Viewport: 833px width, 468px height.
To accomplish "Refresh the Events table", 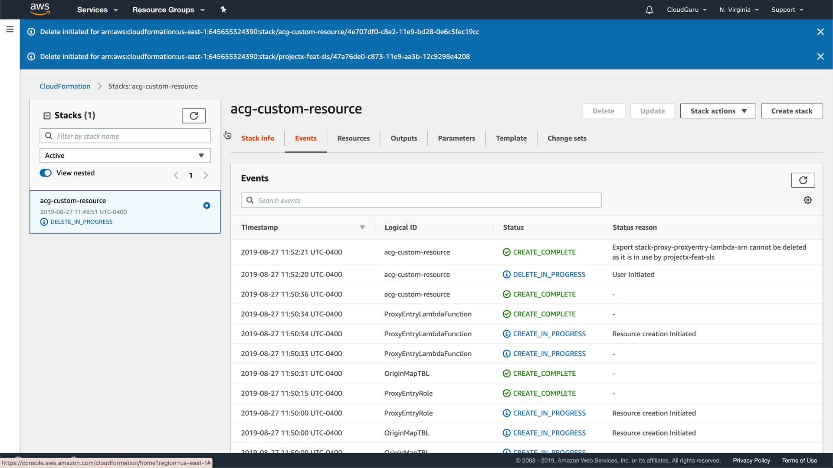I will tap(803, 180).
